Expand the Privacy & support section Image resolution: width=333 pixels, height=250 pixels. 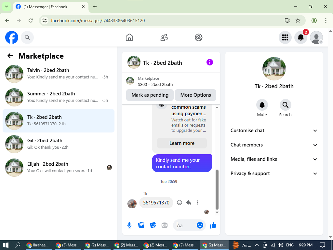(x=274, y=174)
